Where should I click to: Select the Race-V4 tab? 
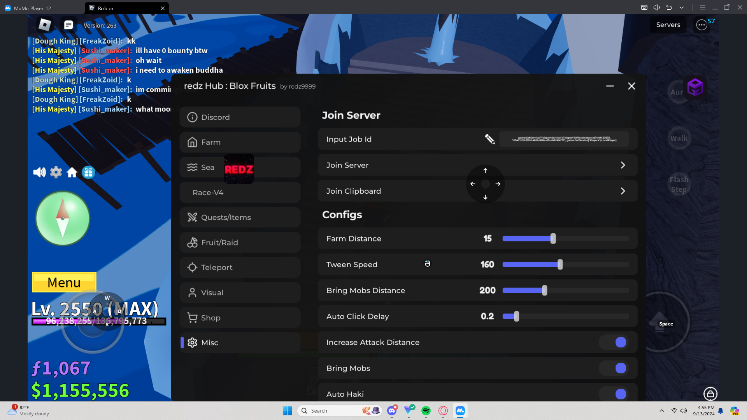(240, 192)
